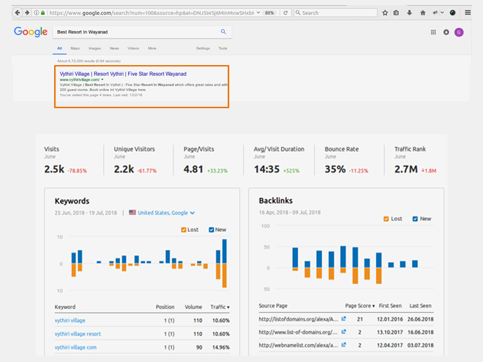Click the First Seen column header
483x362 pixels.
click(390, 305)
